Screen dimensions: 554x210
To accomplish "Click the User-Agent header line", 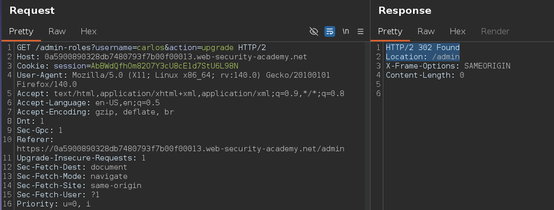I will pyautogui.click(x=173, y=75).
